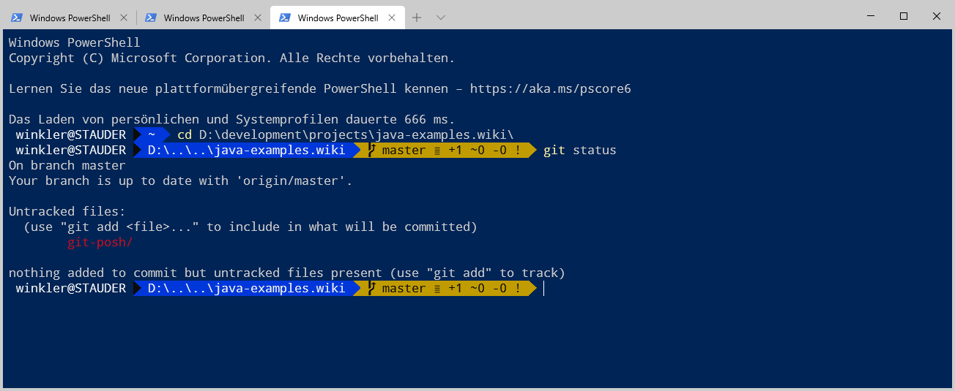Switch to the second Windows PowerShell tab
Screen dimensions: 955x391
[204, 18]
